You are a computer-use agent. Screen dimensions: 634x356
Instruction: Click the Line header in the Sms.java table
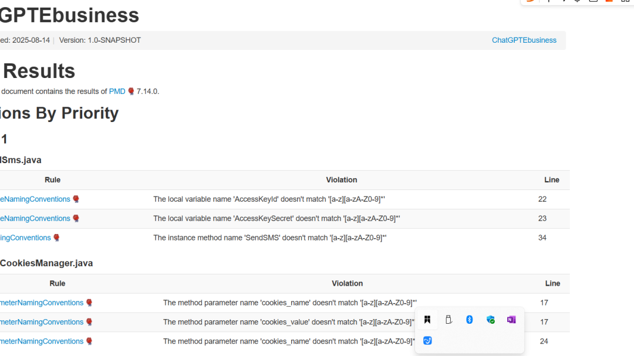pyautogui.click(x=552, y=180)
